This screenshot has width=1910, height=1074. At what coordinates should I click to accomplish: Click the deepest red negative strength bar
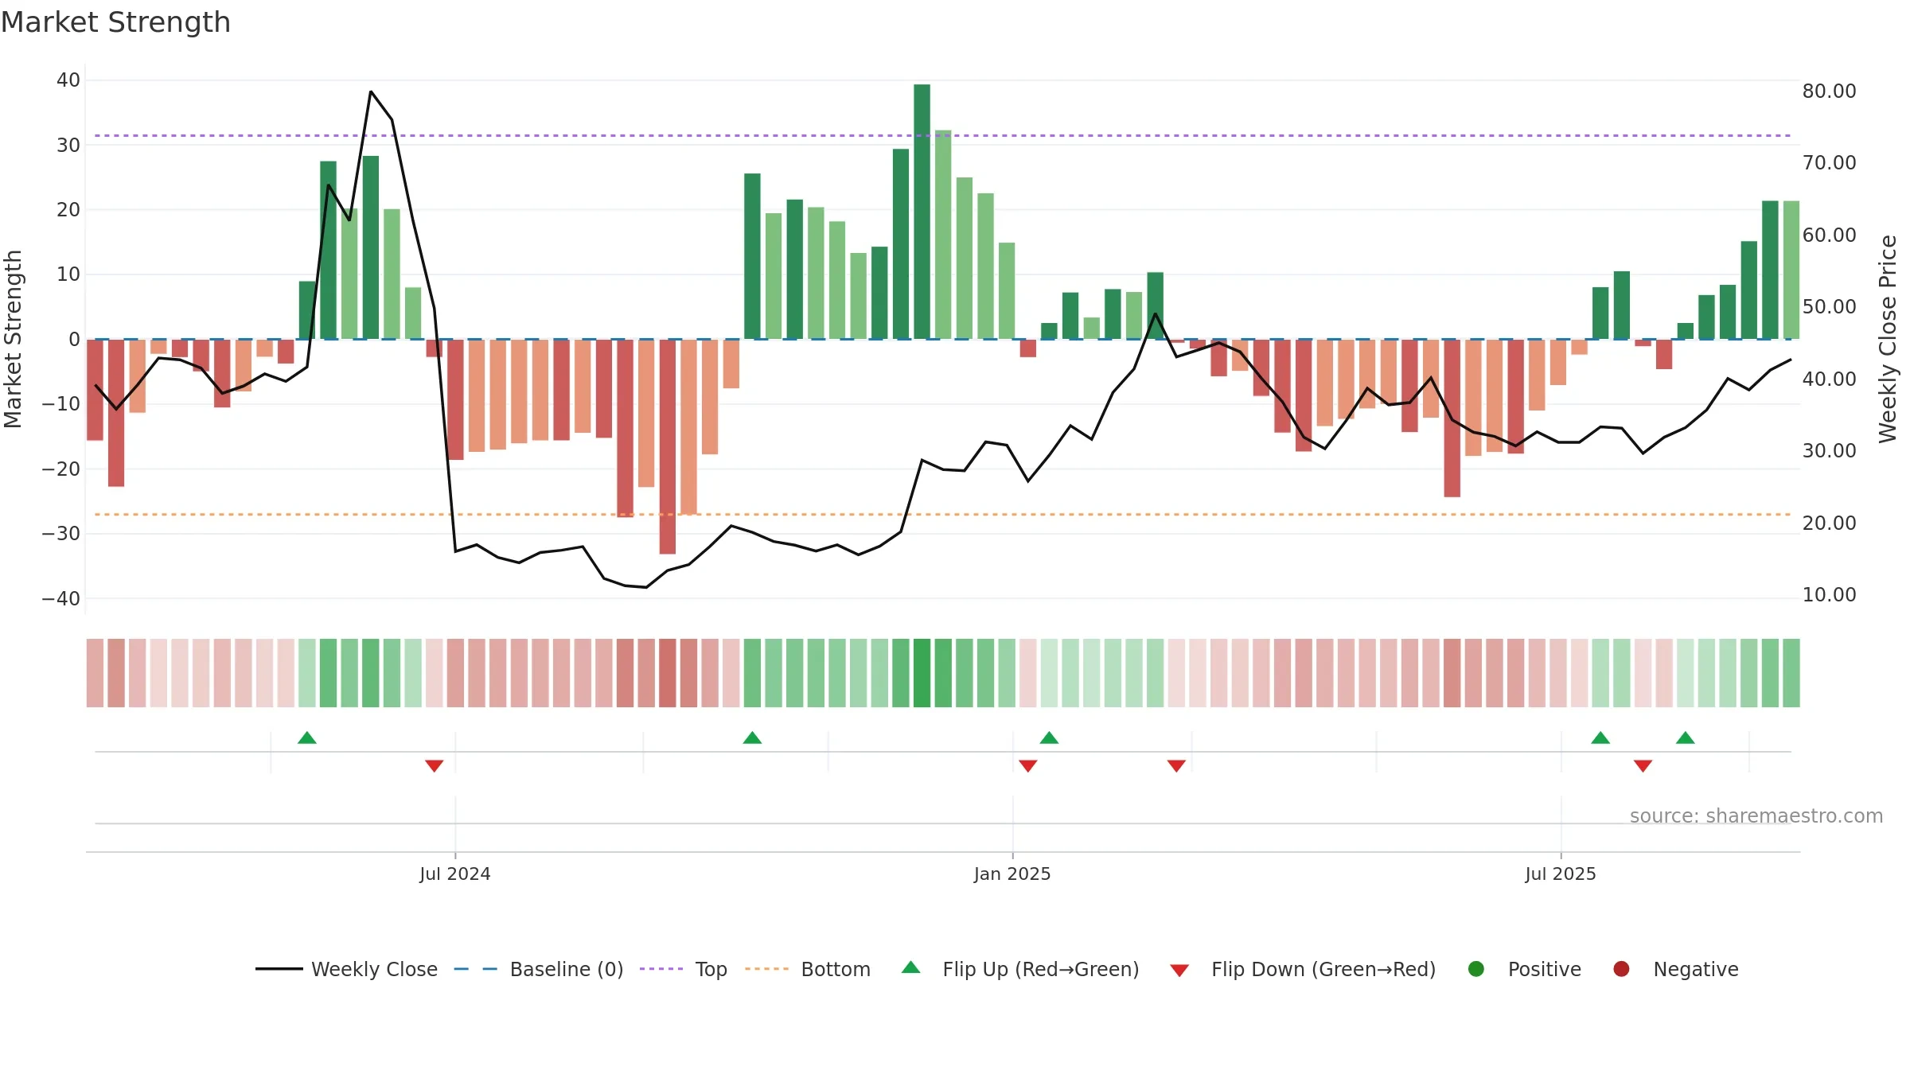click(x=668, y=446)
